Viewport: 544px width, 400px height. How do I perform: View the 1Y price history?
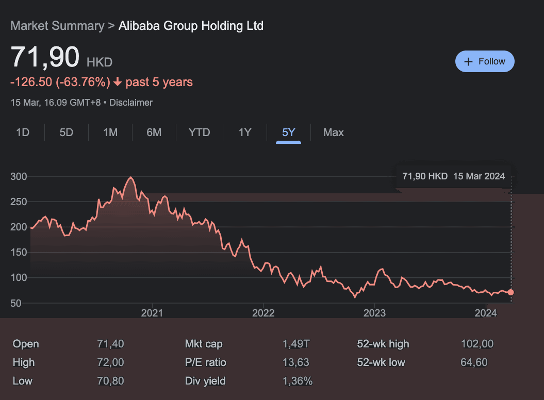click(x=245, y=132)
